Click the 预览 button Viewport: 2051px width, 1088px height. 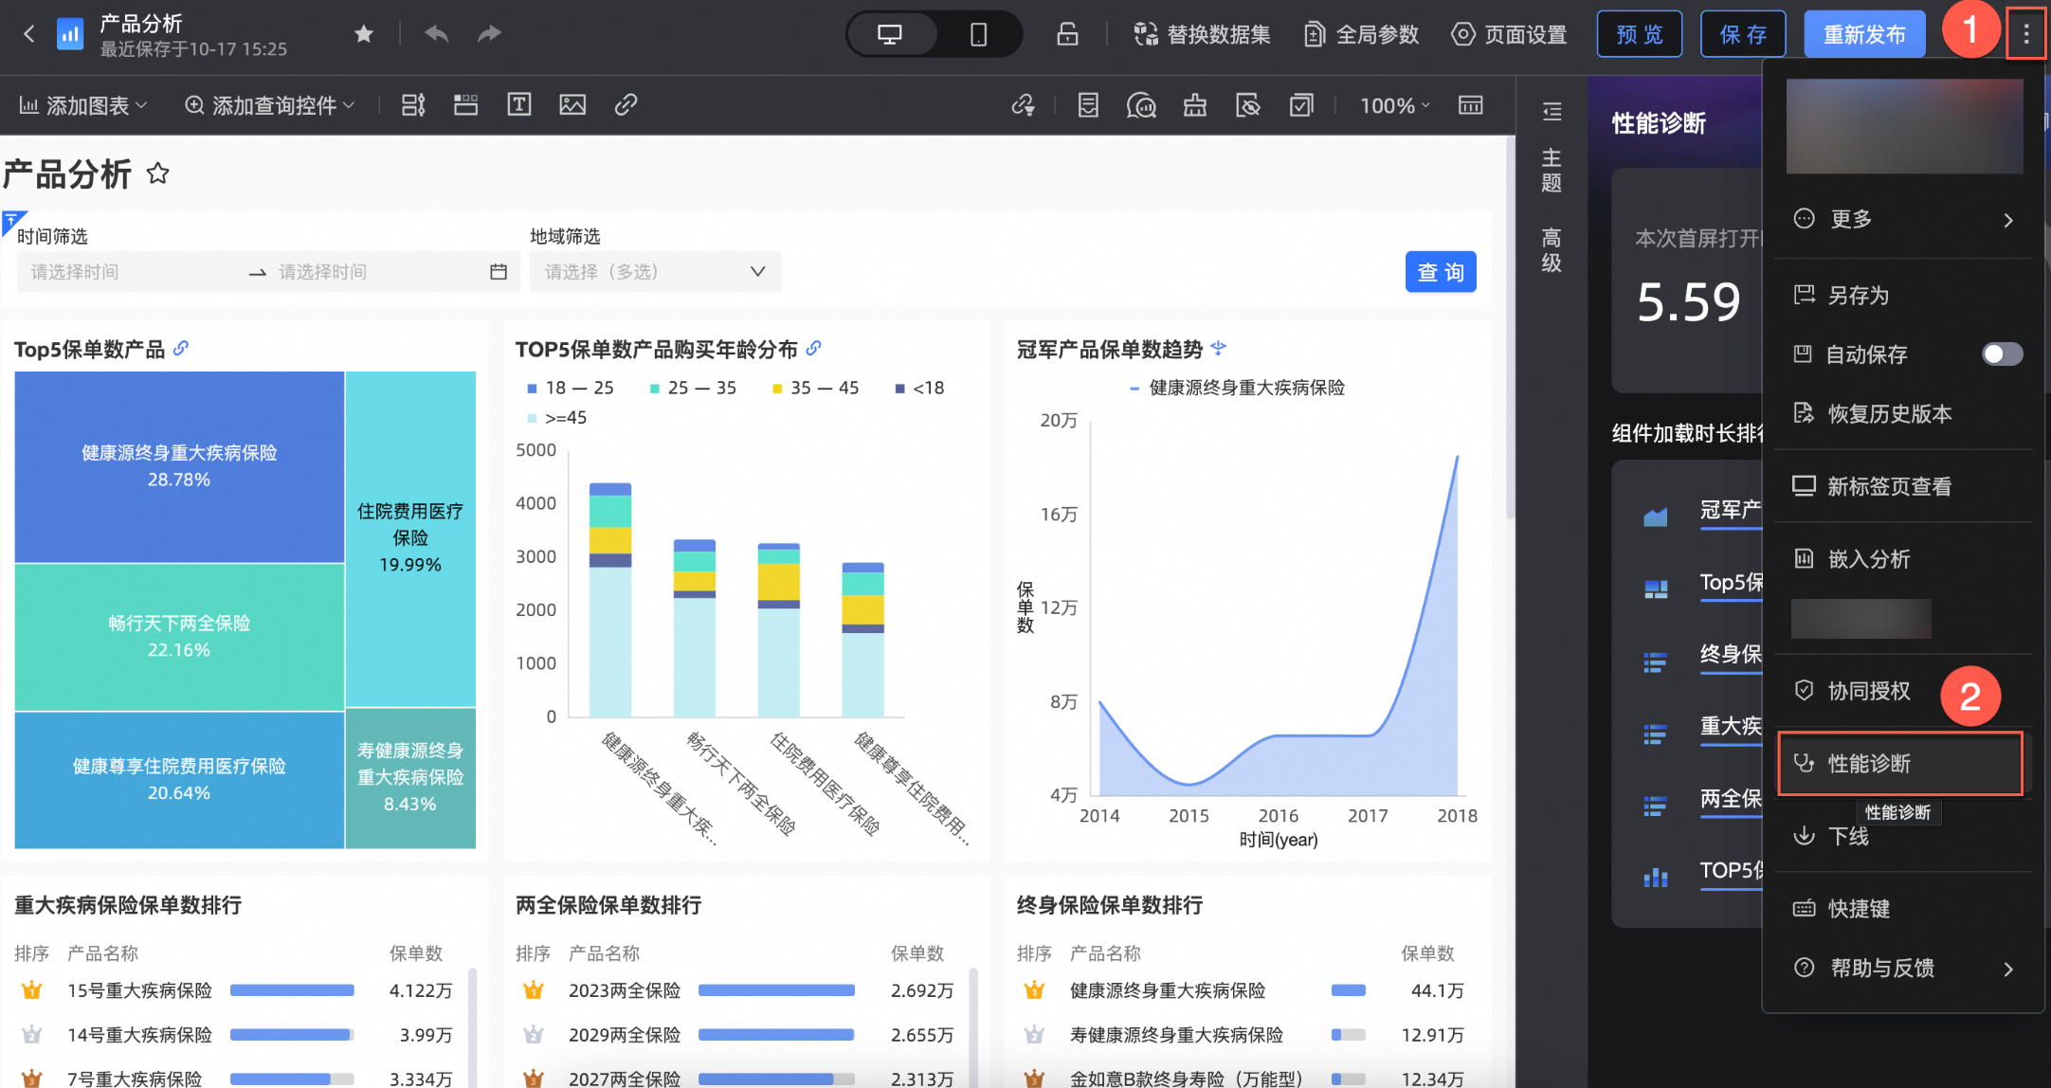coord(1640,35)
